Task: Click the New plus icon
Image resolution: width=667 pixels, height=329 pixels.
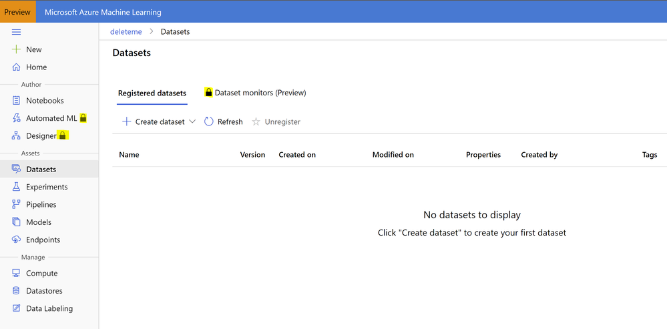Action: [x=17, y=49]
